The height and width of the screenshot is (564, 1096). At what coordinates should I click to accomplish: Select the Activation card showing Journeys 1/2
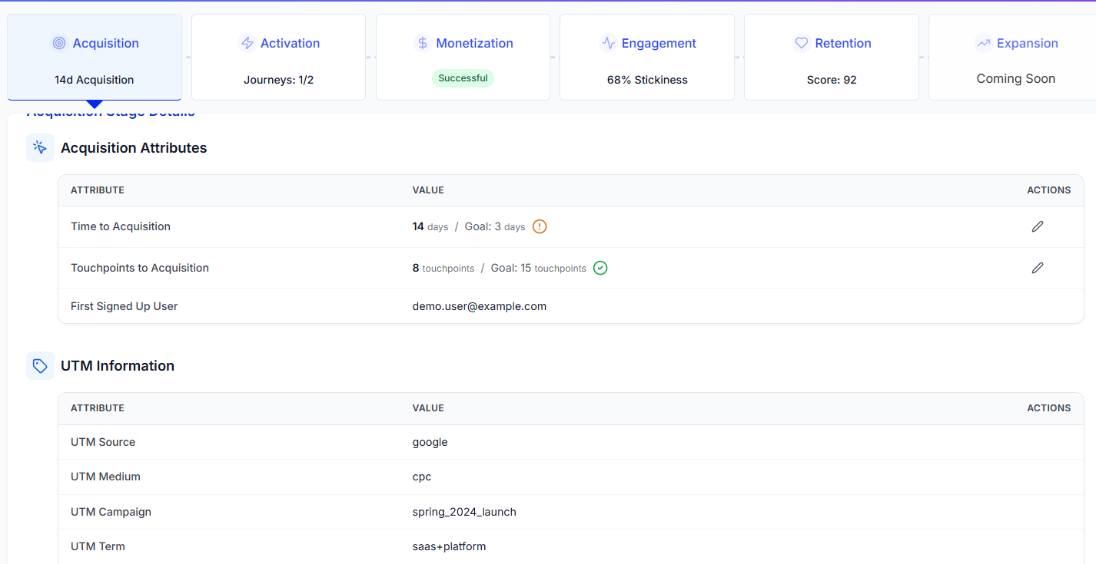[278, 58]
